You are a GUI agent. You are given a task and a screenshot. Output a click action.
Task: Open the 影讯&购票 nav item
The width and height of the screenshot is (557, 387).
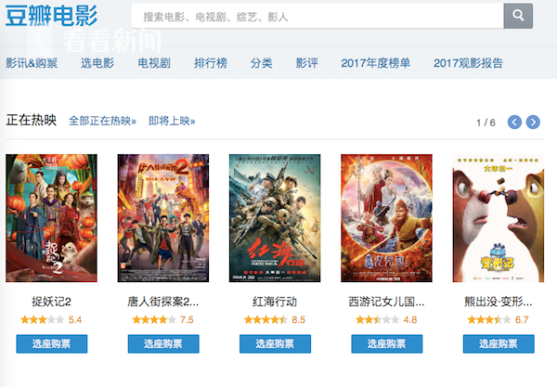point(32,63)
